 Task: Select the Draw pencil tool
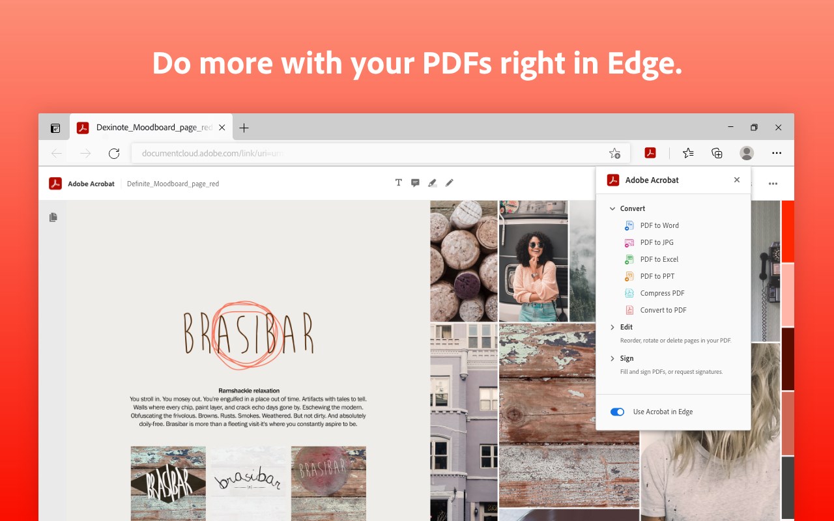click(x=449, y=183)
